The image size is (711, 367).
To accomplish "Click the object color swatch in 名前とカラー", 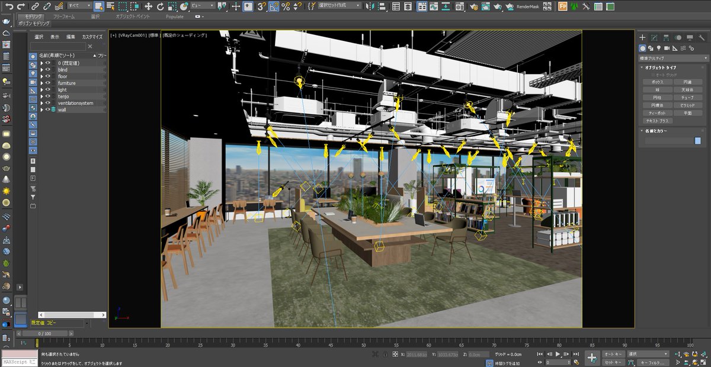I will (x=697, y=141).
